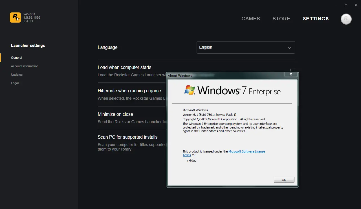The image size is (361, 209).
Task: Open the user profile avatar
Action: point(346,19)
